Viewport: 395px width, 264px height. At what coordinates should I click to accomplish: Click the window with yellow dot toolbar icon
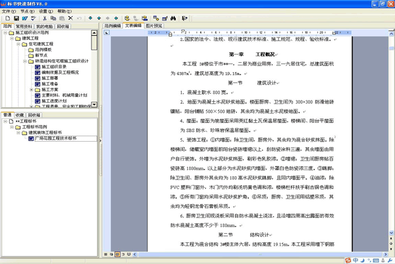click(156, 18)
